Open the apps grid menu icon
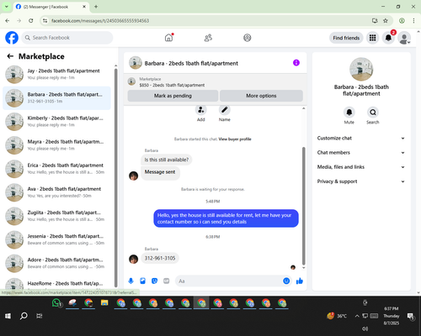The image size is (421, 336). point(372,38)
